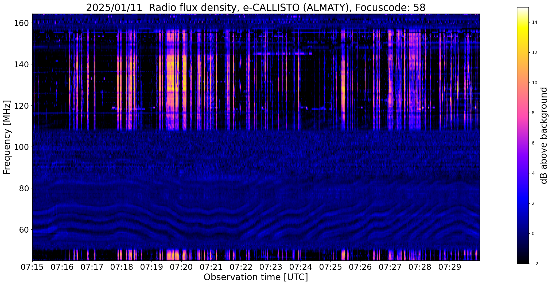Image resolution: width=552 pixels, height=285 pixels.
Task: Click the 07:28 time tick label
Action: 420,267
